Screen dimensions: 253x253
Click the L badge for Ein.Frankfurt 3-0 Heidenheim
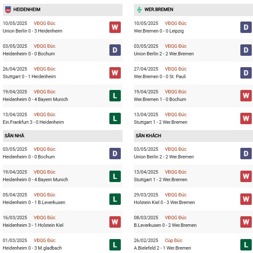[115, 118]
